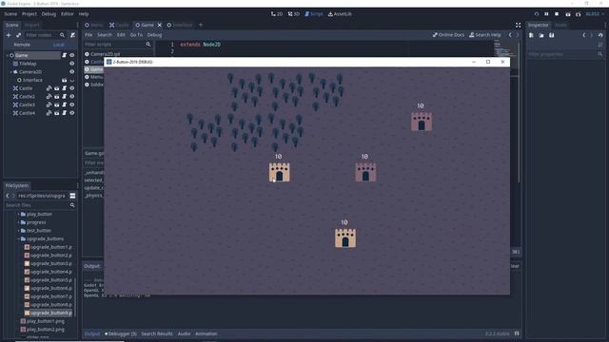Toggle visibility of Castle4 node
Screen dimensions: 609x342
point(72,113)
